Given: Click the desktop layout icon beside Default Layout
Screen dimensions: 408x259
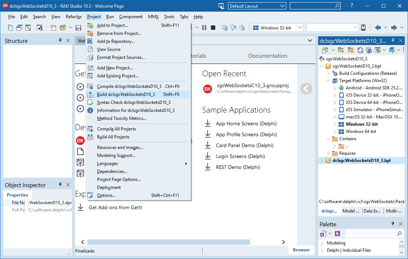Looking at the screenshot, I should pyautogui.click(x=221, y=6).
